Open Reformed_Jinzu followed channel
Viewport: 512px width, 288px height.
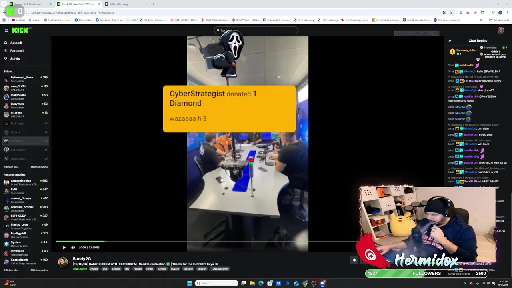(26, 79)
